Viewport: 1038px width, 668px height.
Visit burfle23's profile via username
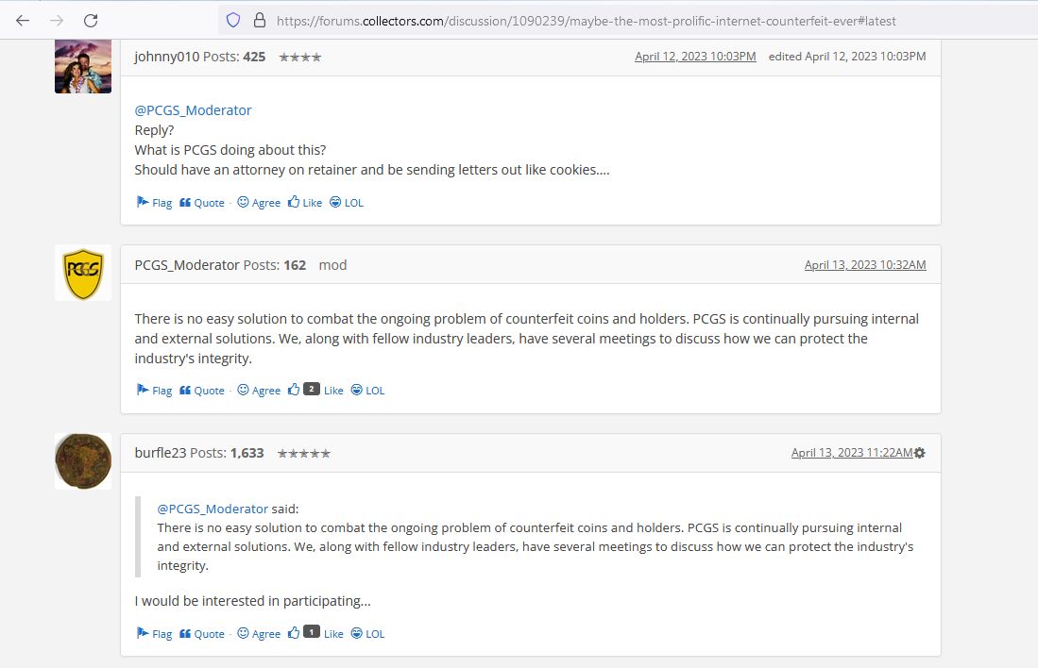(161, 453)
